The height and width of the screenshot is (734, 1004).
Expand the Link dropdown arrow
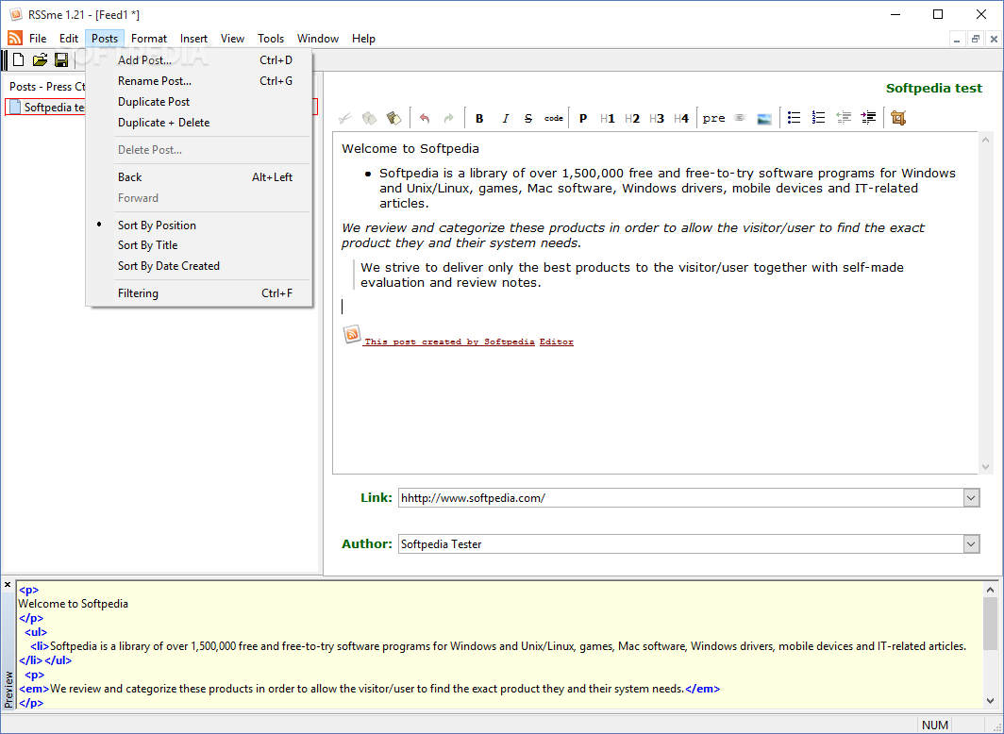(971, 498)
